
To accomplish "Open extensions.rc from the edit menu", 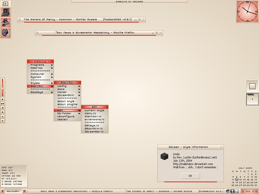I will 95,119.
